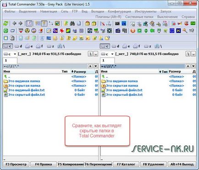Click the yellow radioactive symbol icon
Viewport: 199px width, 170px height.
coord(27,31)
